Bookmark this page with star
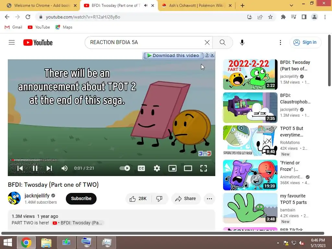The height and width of the screenshot is (249, 332). [x=270, y=17]
